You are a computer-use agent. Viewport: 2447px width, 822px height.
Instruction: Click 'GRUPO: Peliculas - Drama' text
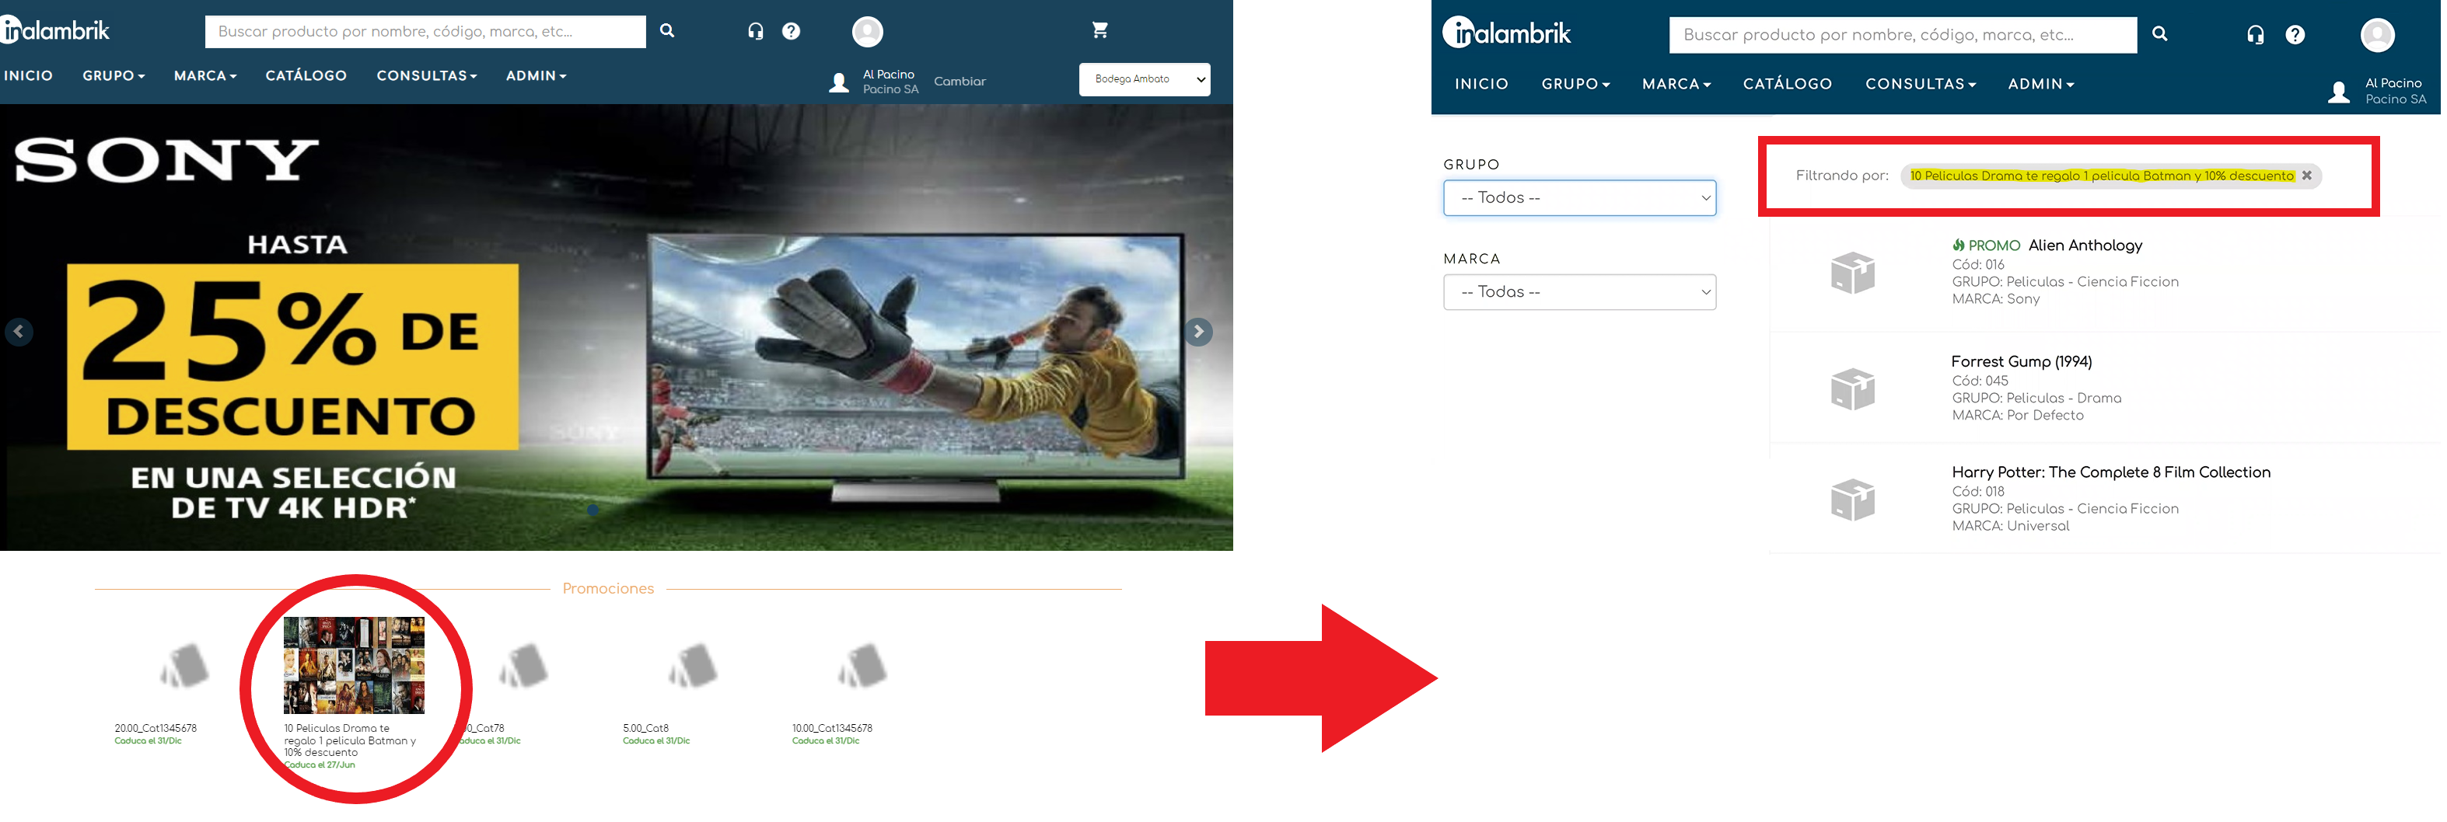[2036, 399]
